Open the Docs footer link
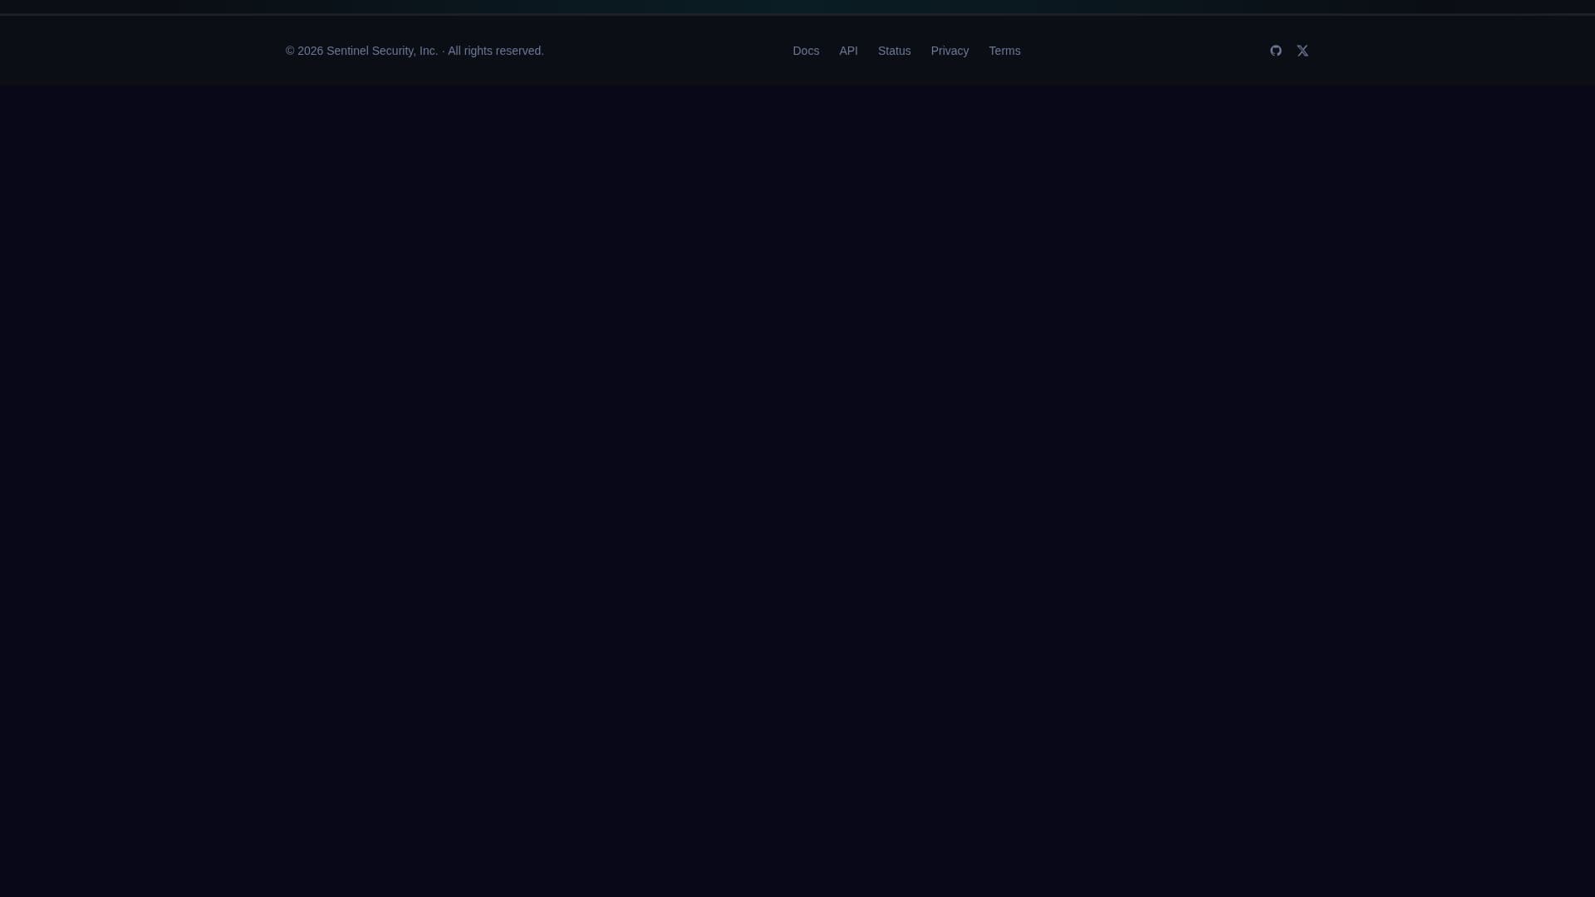The width and height of the screenshot is (1595, 897). click(x=806, y=51)
